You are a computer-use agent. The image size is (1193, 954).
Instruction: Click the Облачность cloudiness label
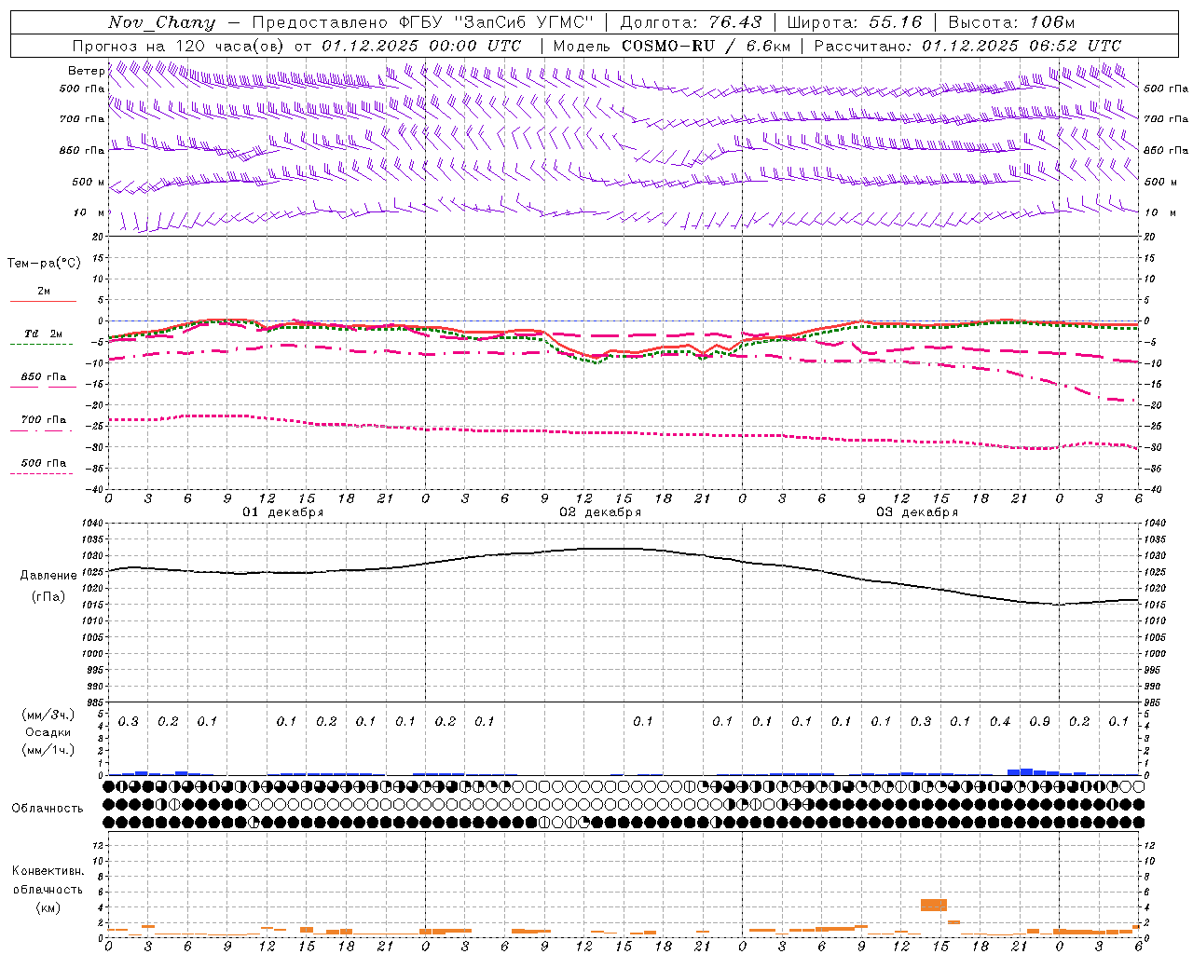(48, 808)
